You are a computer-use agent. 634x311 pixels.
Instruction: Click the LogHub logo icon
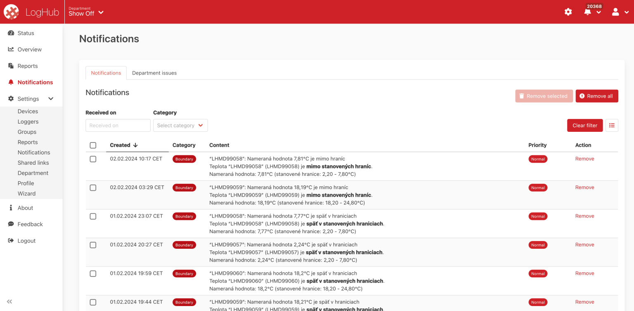click(12, 12)
